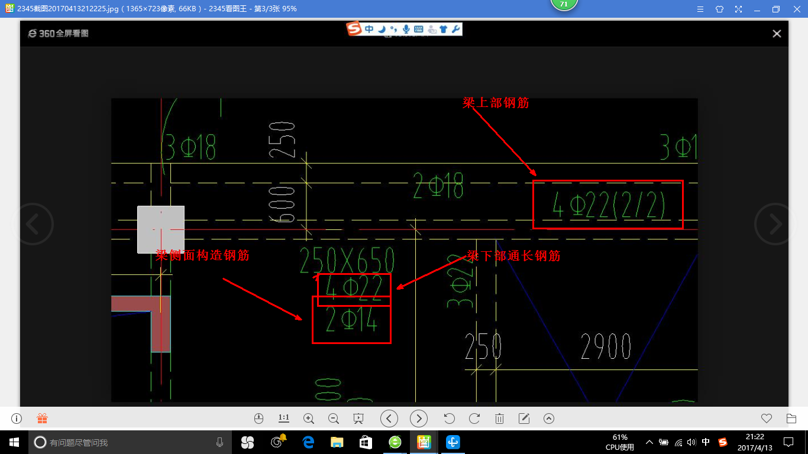Open the Windows Start menu

[14, 442]
